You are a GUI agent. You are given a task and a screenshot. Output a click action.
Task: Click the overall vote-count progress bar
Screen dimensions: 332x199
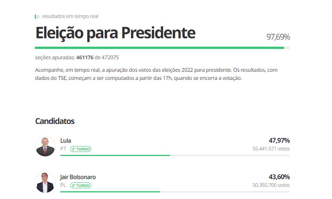(x=162, y=48)
